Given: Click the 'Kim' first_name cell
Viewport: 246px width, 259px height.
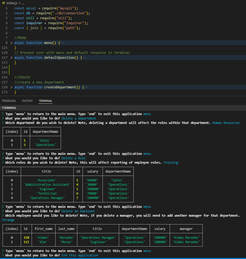Looking at the screenshot, I should coord(43,242).
